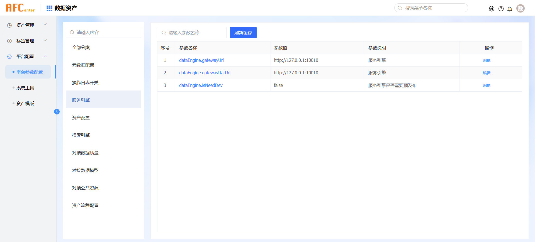Edit the dataEngine.isNeedDev parameter row
535x242 pixels.
(x=487, y=85)
